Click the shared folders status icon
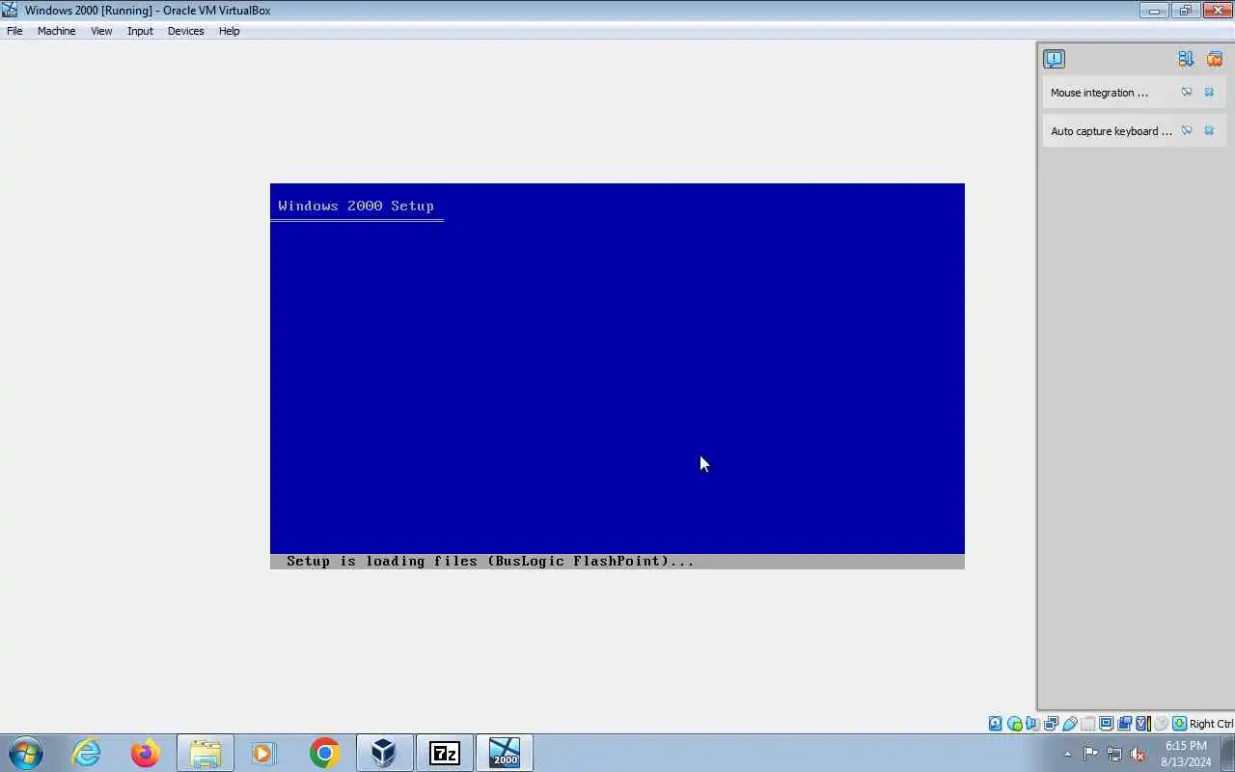Viewport: 1235px width, 772px height. [x=1087, y=724]
